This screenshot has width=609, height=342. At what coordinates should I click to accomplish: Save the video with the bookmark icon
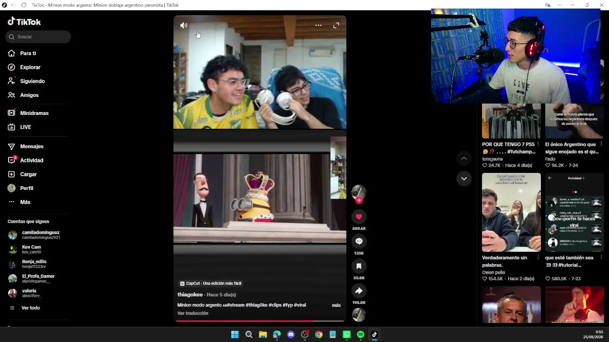tap(359, 266)
